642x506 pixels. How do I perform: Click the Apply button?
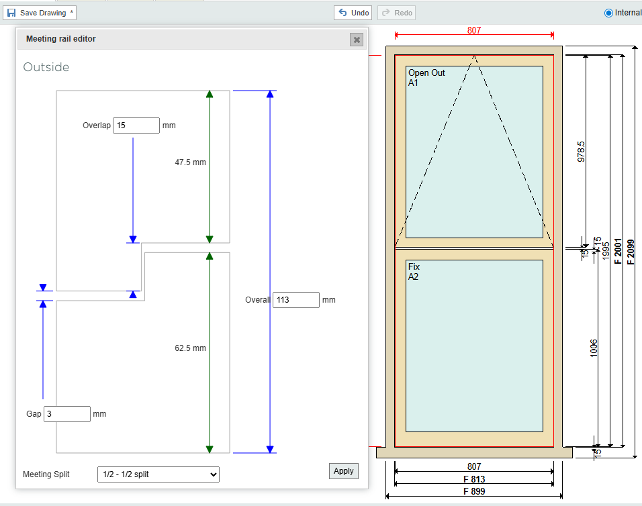point(343,471)
